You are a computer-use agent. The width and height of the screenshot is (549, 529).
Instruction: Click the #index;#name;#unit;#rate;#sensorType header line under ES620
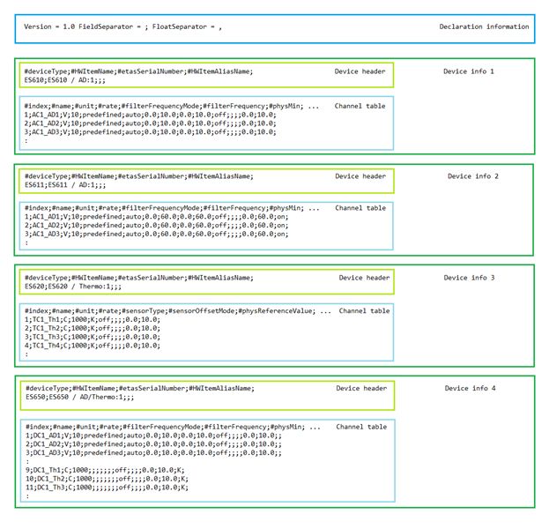178,311
